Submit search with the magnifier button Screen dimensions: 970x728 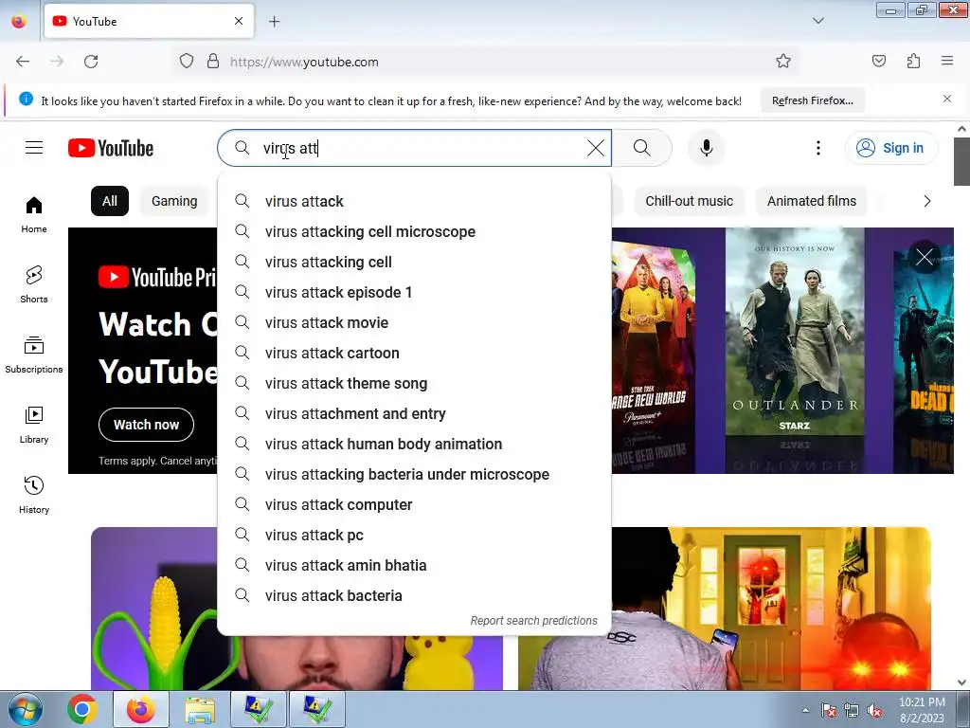tap(642, 148)
